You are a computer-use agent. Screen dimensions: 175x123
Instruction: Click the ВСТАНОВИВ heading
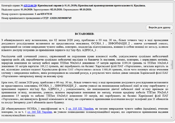pos(85,34)
